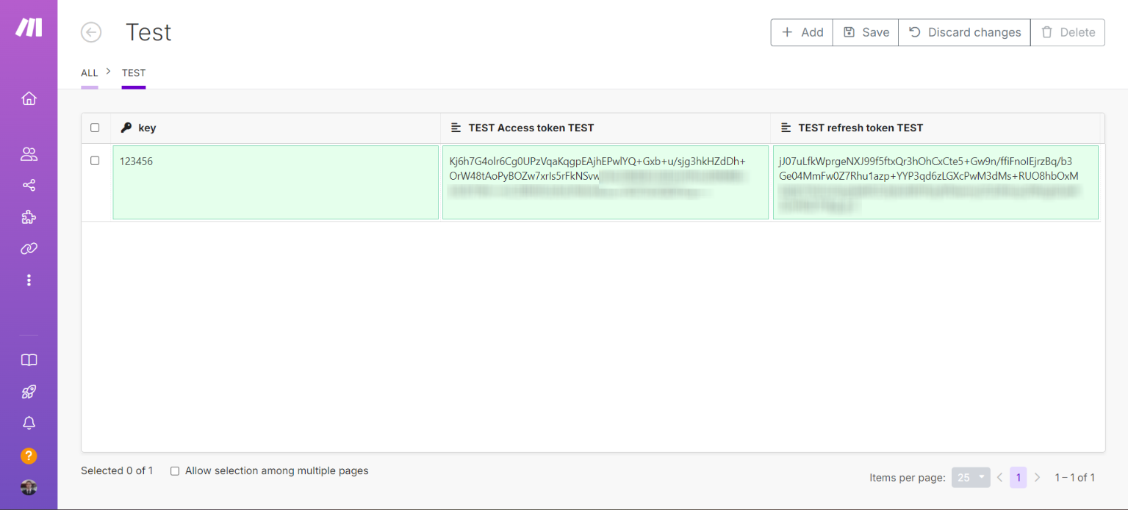Edit the key cell containing 123456
Viewport: 1128px width, 510px height.
pos(276,182)
